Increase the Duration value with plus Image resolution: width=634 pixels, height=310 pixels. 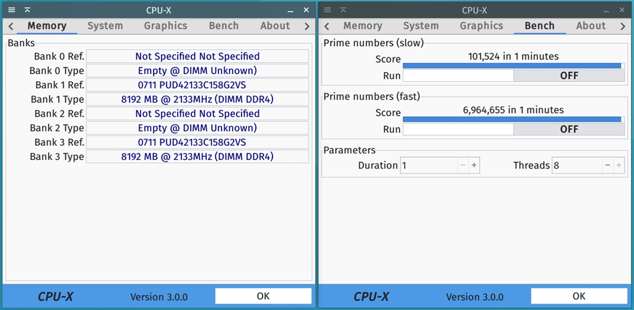pyautogui.click(x=474, y=165)
